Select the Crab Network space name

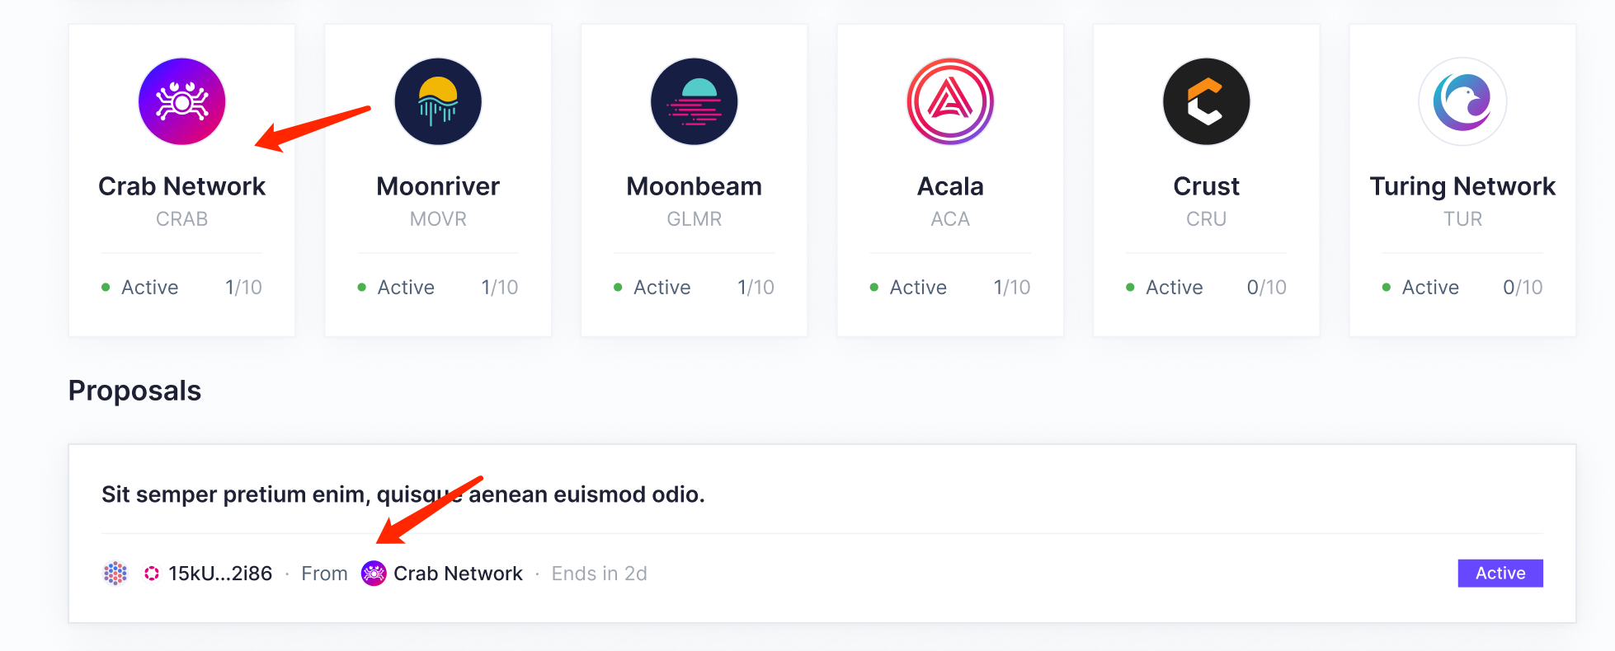point(181,186)
